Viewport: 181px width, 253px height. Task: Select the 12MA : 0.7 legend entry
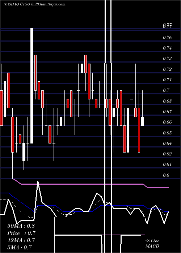[x=21, y=240]
